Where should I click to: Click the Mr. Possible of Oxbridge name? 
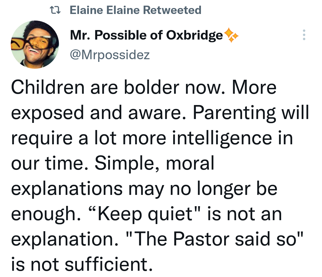(x=146, y=35)
